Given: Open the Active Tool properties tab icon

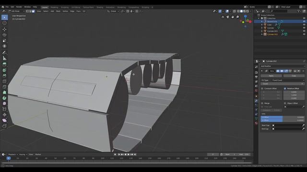Looking at the screenshot, I should point(256,67).
